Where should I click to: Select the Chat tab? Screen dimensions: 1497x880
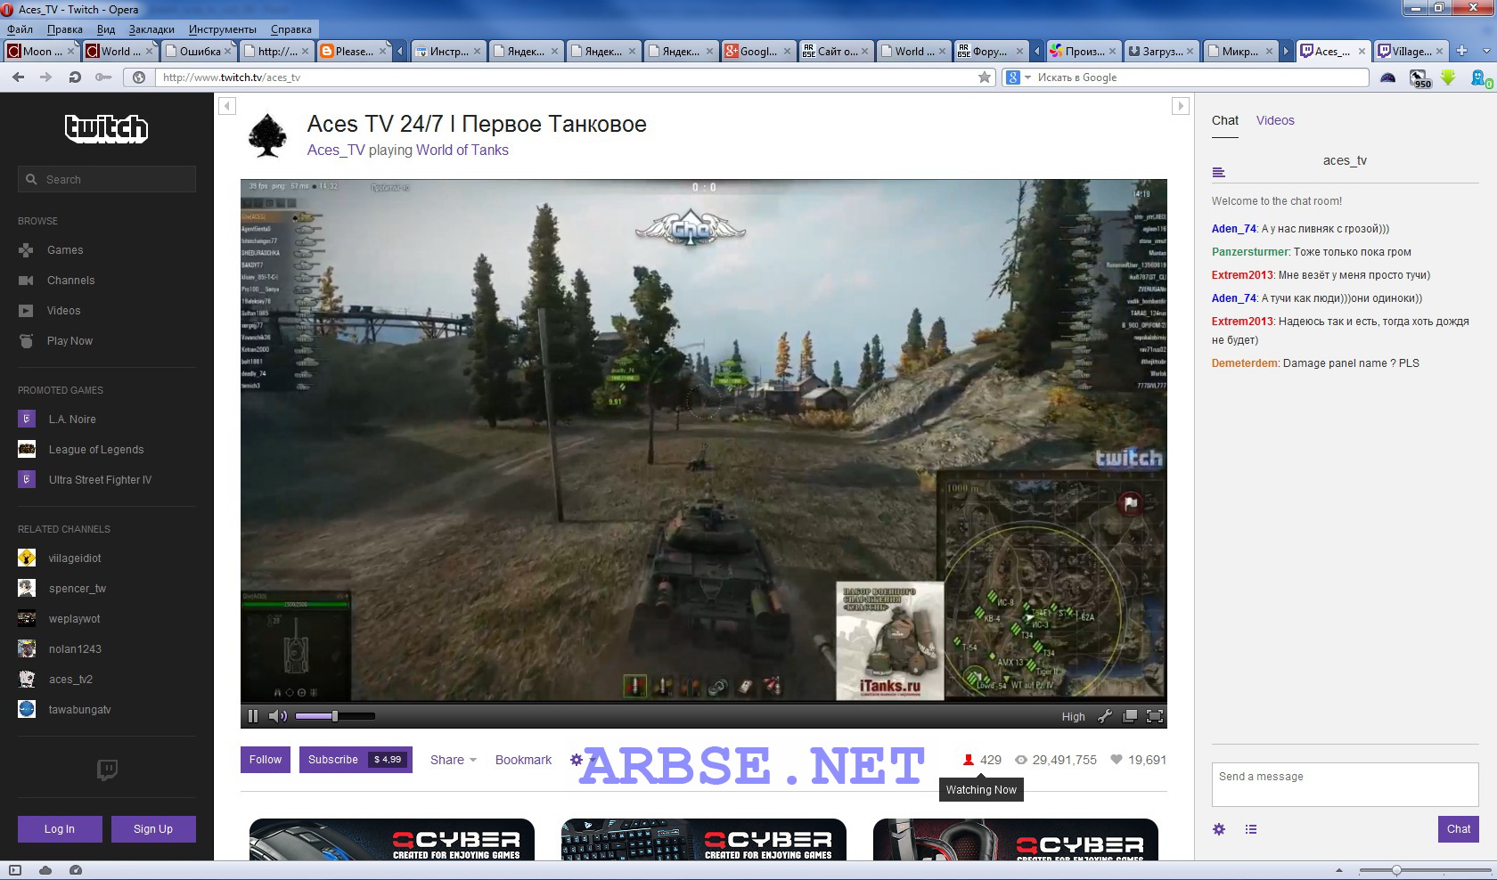tap(1225, 120)
